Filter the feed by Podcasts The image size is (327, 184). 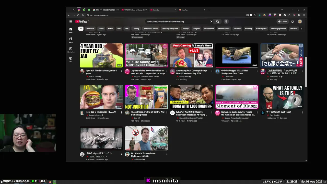90,29
